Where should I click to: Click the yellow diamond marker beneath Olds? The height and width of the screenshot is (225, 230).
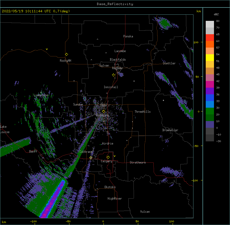(x=104, y=111)
